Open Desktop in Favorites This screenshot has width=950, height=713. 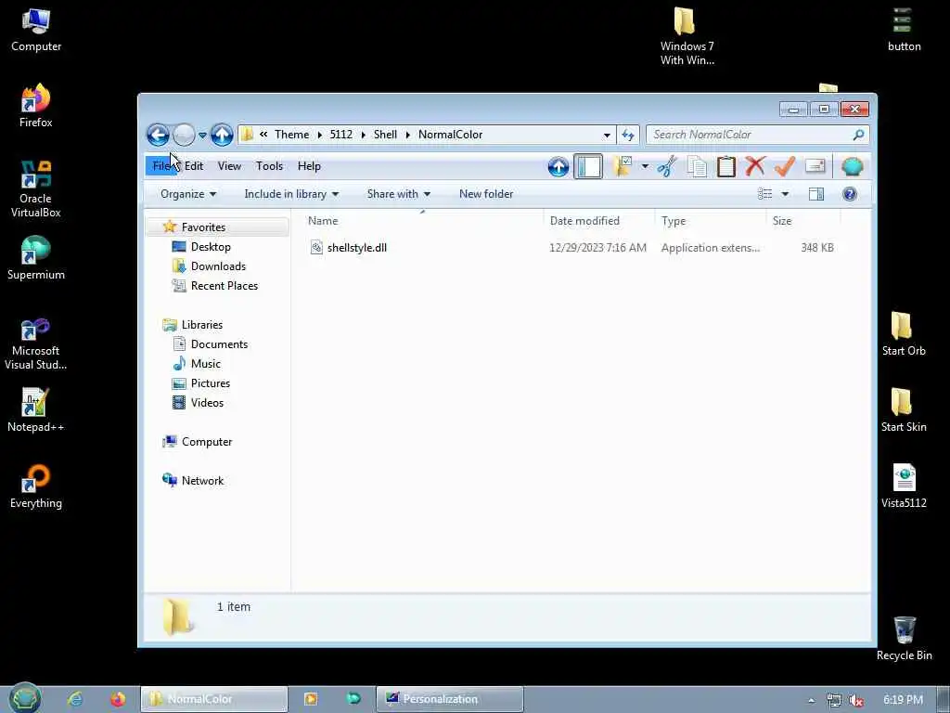click(x=211, y=247)
